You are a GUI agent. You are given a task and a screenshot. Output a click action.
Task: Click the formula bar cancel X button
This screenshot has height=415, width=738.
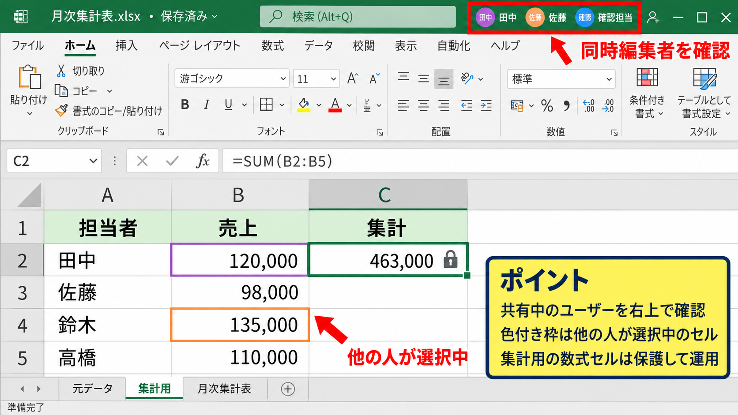coord(142,161)
